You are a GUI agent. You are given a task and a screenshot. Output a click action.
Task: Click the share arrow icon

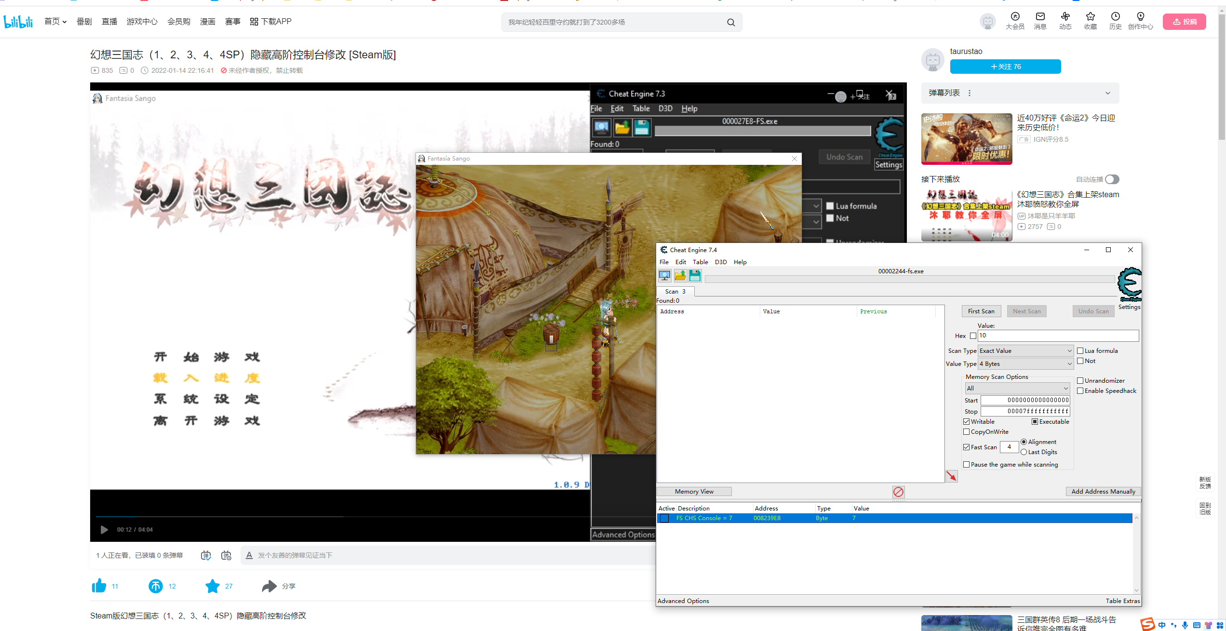click(x=269, y=586)
